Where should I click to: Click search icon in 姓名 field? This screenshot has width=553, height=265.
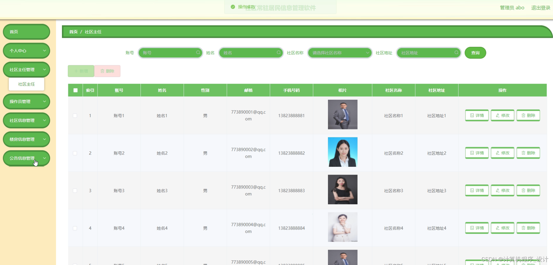click(x=279, y=53)
